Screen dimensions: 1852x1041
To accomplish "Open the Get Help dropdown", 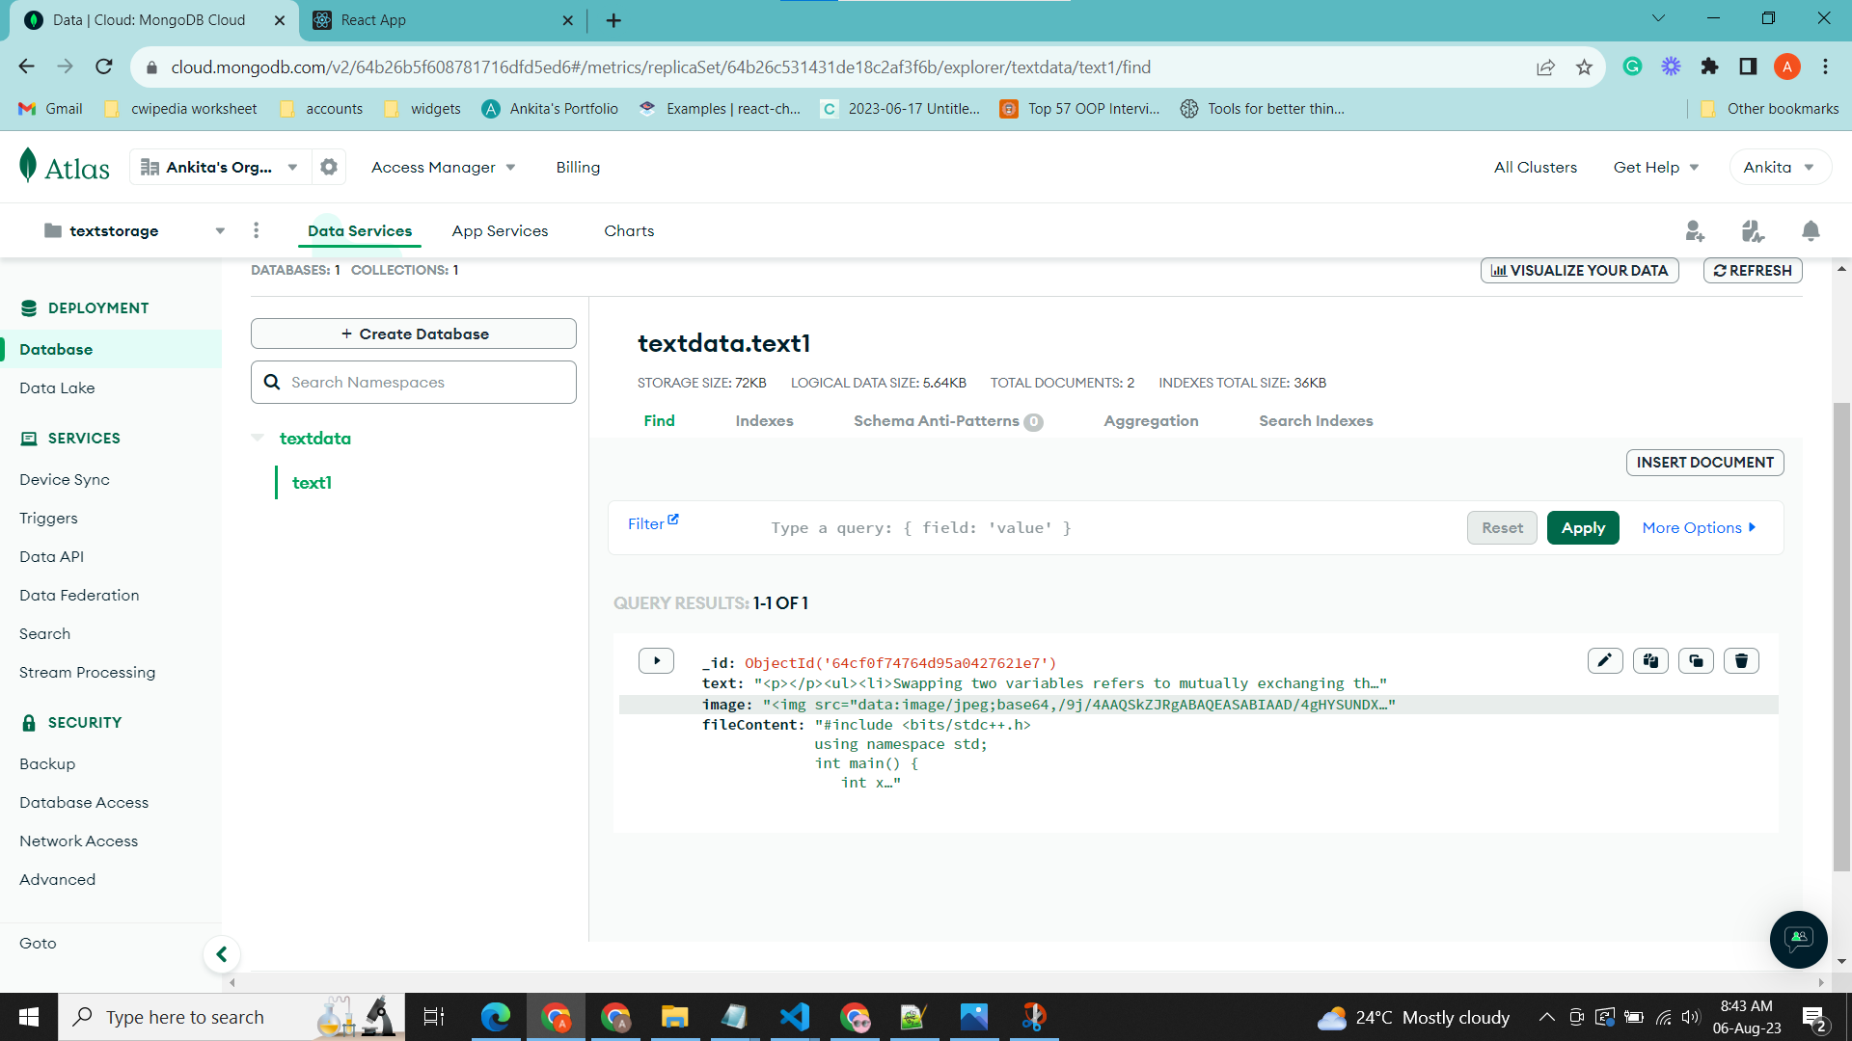I will [x=1655, y=167].
